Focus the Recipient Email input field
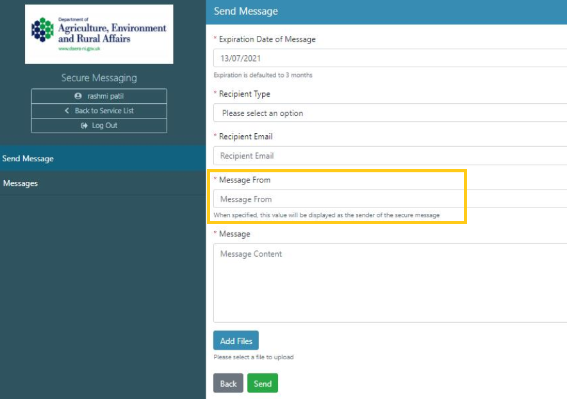Viewport: 567px width, 399px height. tap(390, 156)
